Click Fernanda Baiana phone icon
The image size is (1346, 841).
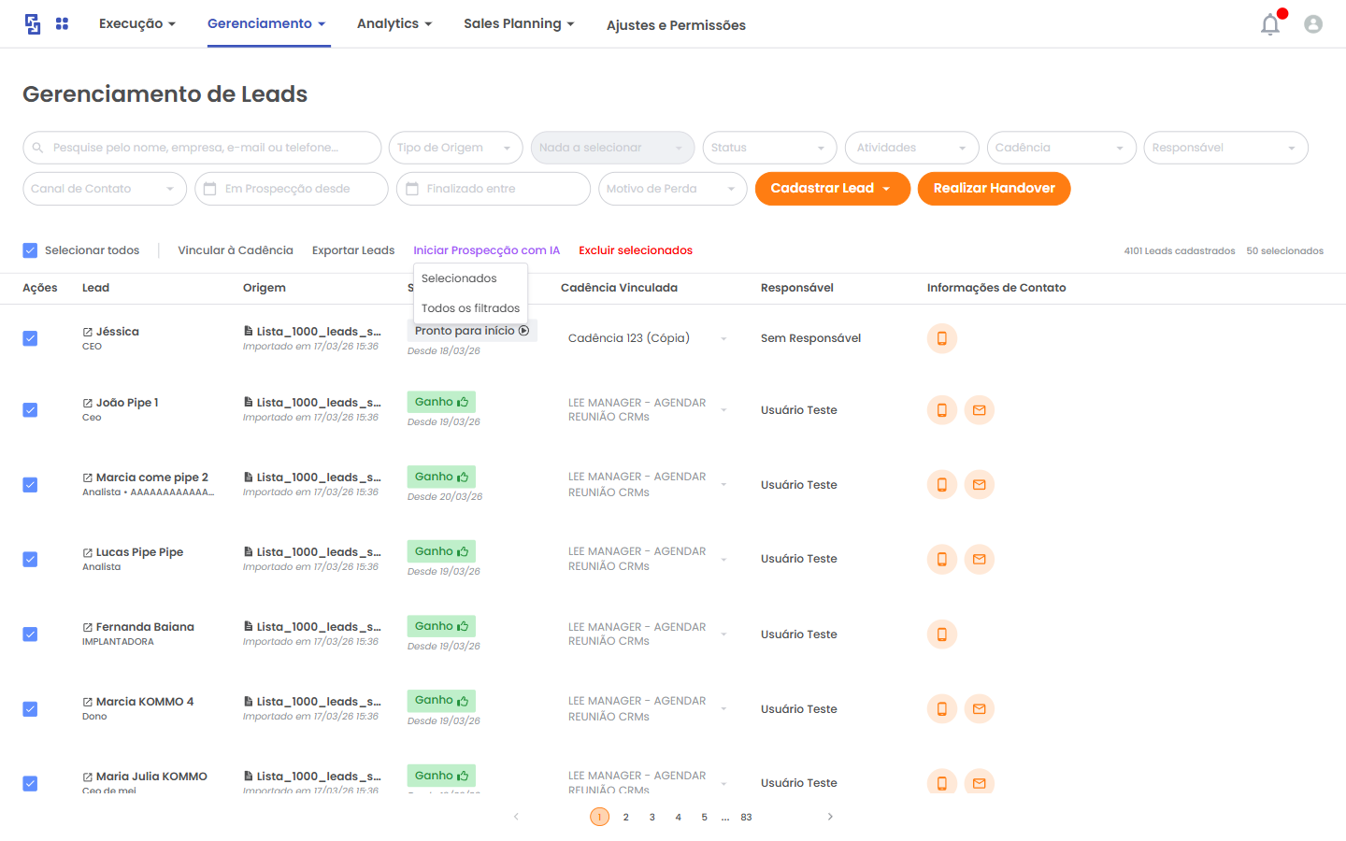point(942,634)
